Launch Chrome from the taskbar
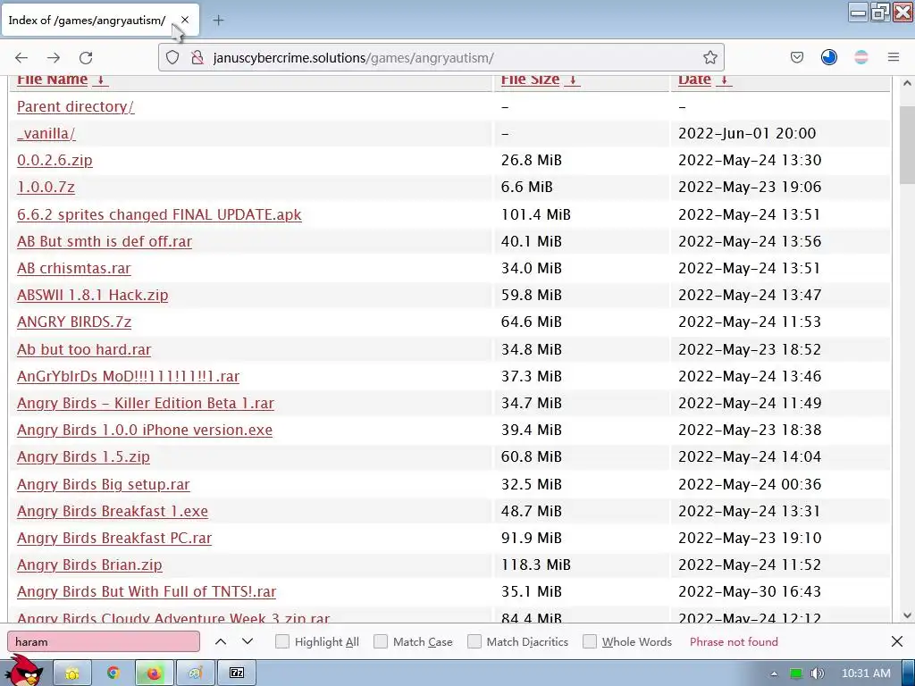This screenshot has height=686, width=915. (113, 673)
